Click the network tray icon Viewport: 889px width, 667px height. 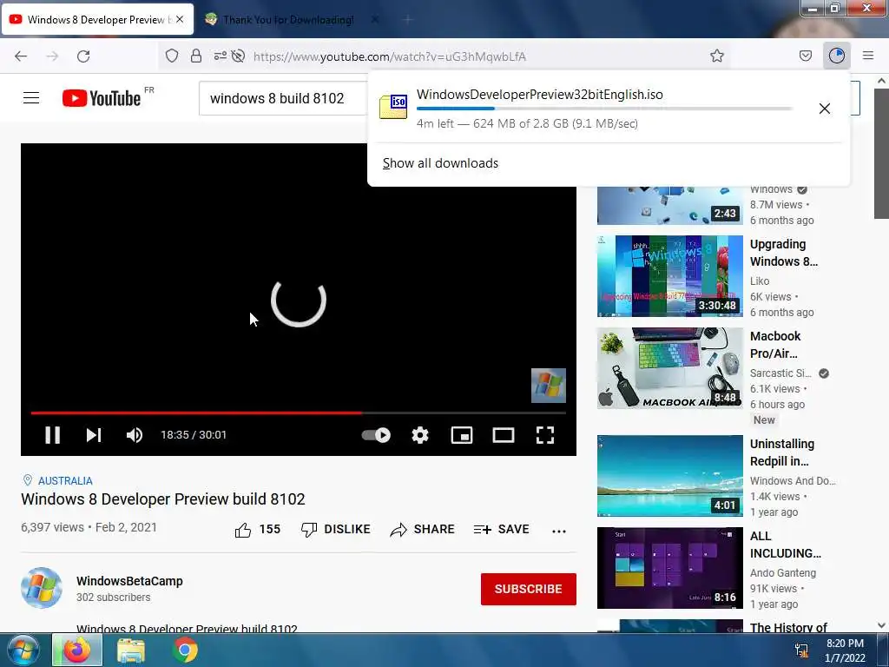[802, 650]
